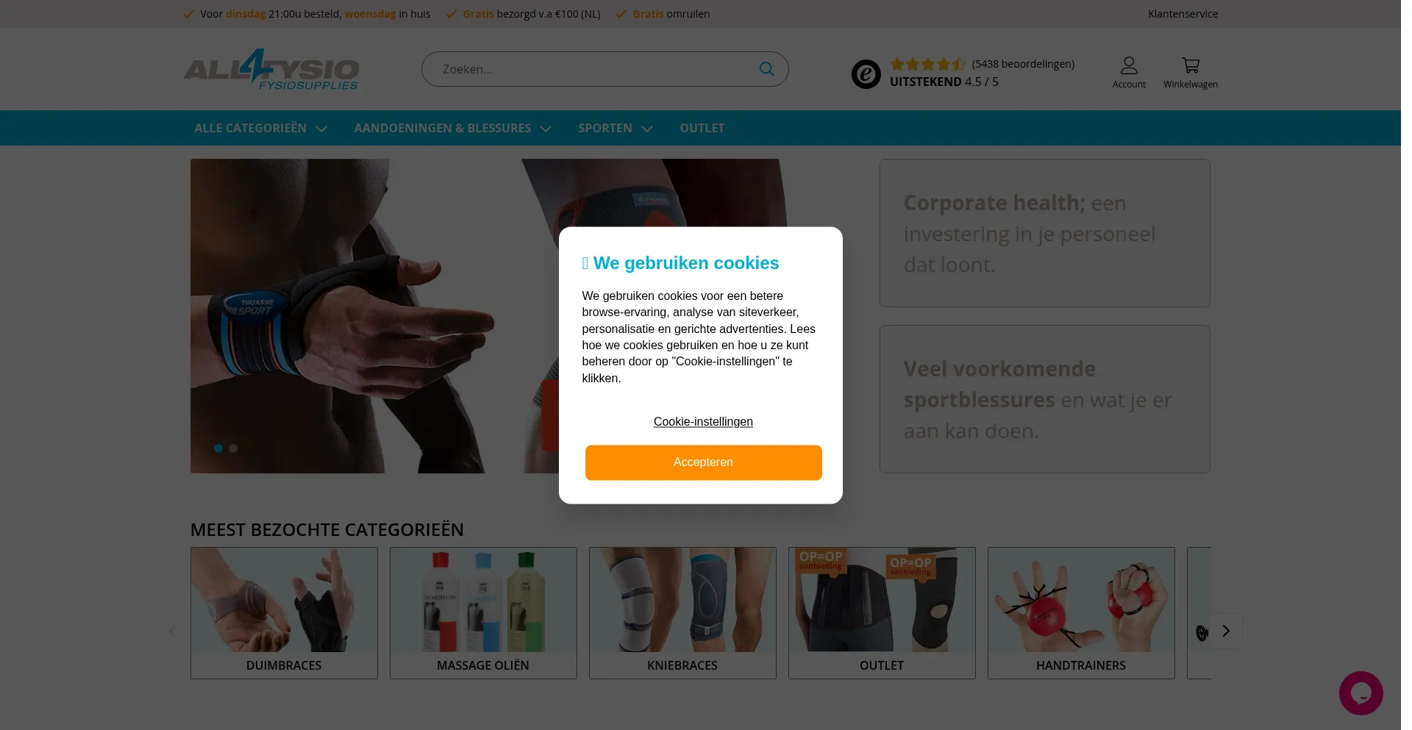Viewport: 1412px width, 730px height.
Task: Expand the Sporten dropdown
Action: [x=616, y=128]
